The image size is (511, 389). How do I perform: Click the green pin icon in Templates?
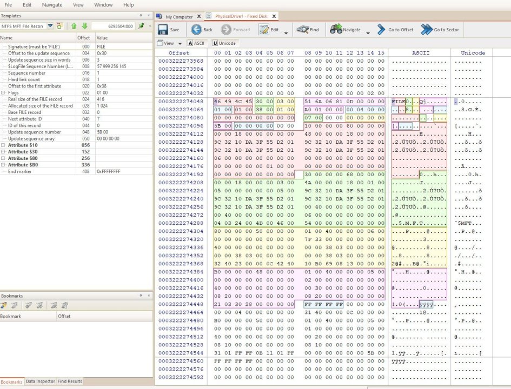coord(141,26)
